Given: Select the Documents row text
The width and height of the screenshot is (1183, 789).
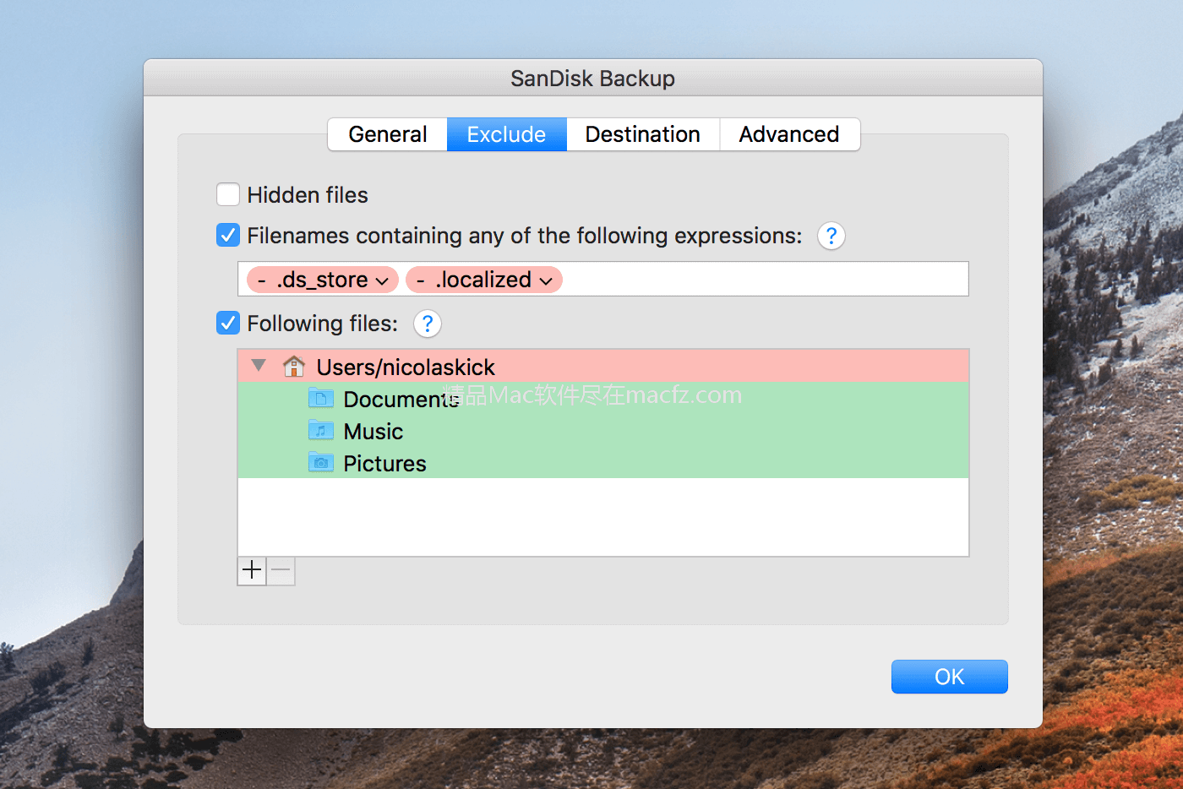Looking at the screenshot, I should tap(401, 400).
